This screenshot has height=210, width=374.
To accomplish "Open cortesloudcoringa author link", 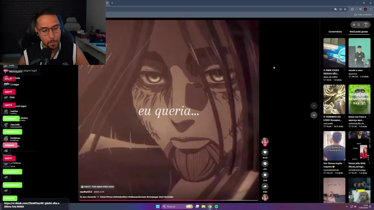I will click(357, 170).
